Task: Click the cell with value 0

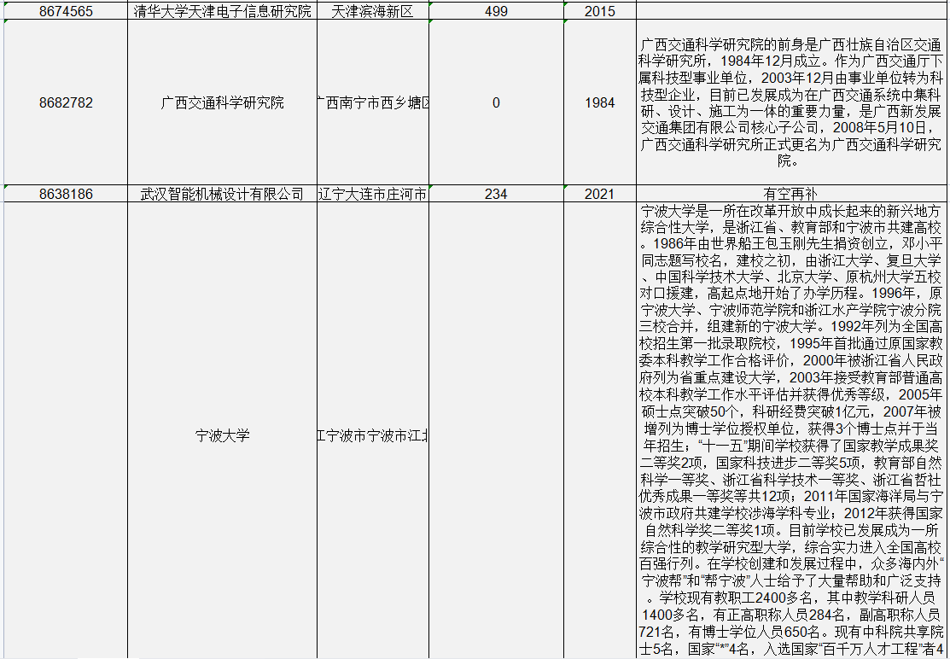Action: point(495,102)
